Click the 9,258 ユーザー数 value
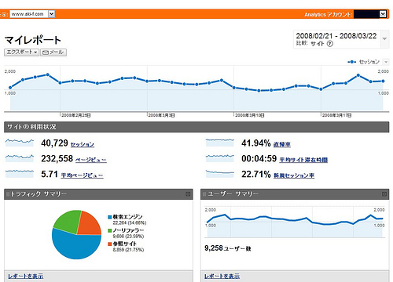This screenshot has width=393, height=282. [x=228, y=248]
